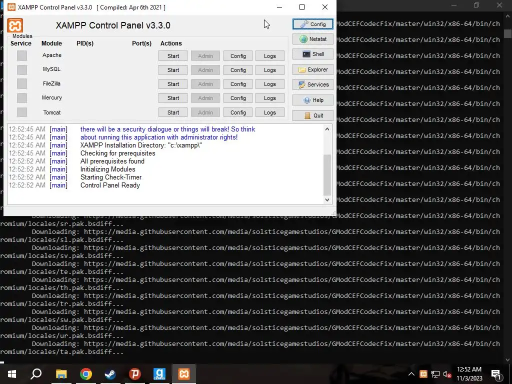Click the log panel scroll-up arrow
The height and width of the screenshot is (384, 512).
327,129
